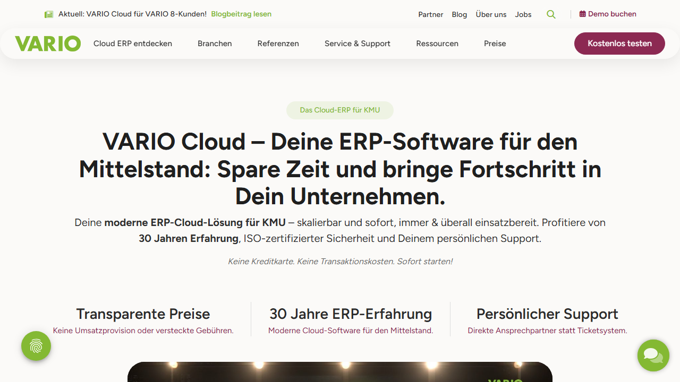Viewport: 680px width, 382px height.
Task: Open the Blog link
Action: click(460, 14)
